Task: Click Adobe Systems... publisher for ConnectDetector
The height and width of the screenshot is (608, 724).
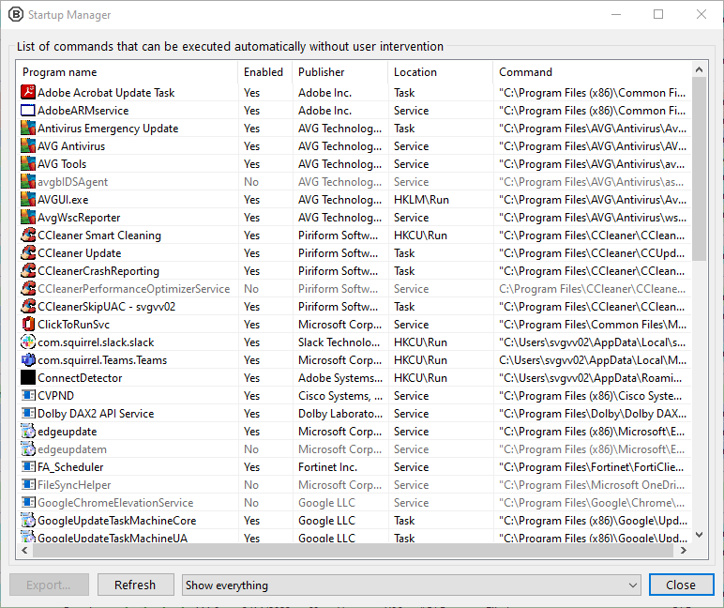Action: [340, 378]
